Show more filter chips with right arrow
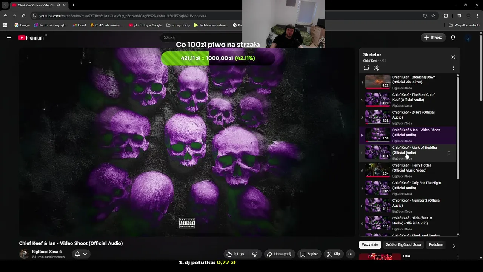This screenshot has width=483, height=272. (x=454, y=246)
